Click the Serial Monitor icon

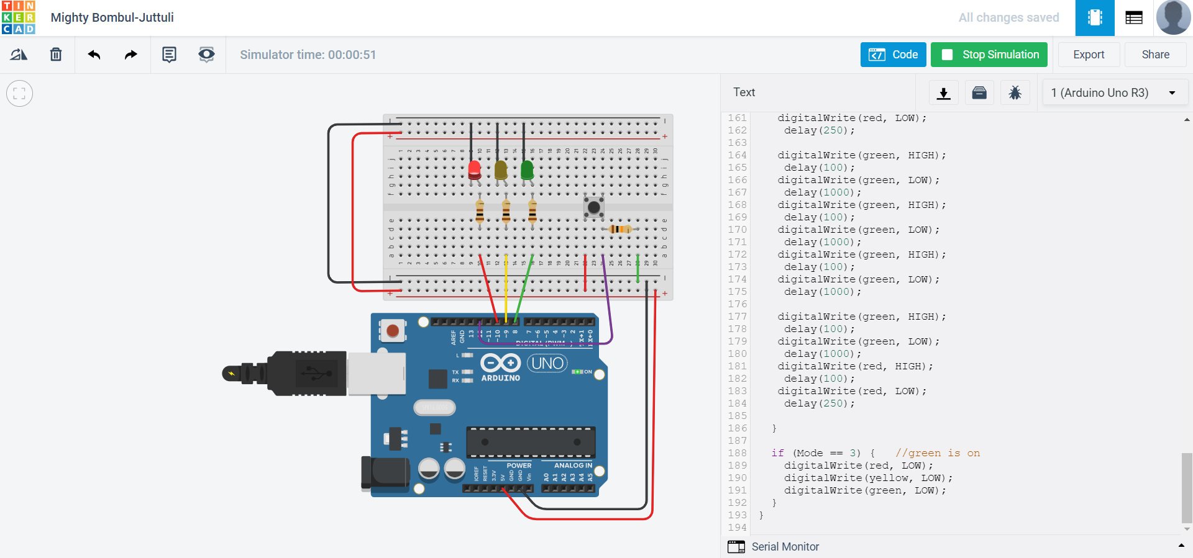[x=736, y=547]
